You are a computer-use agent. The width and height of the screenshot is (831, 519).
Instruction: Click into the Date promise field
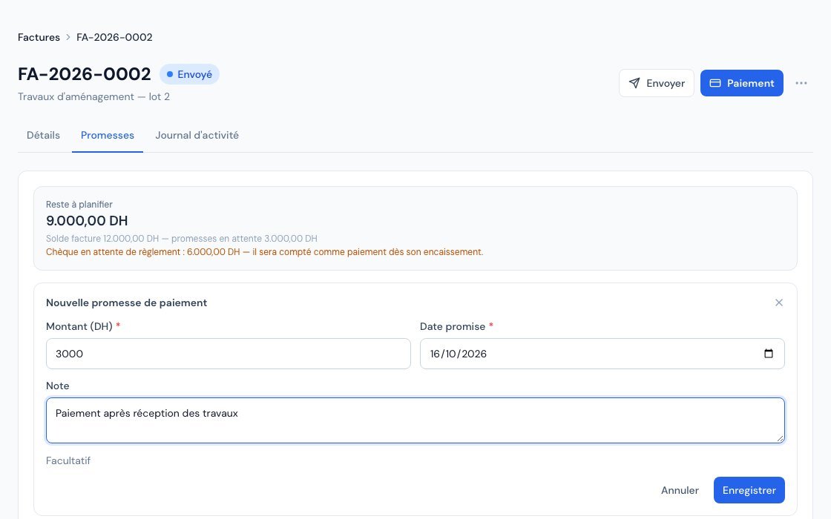pos(602,354)
